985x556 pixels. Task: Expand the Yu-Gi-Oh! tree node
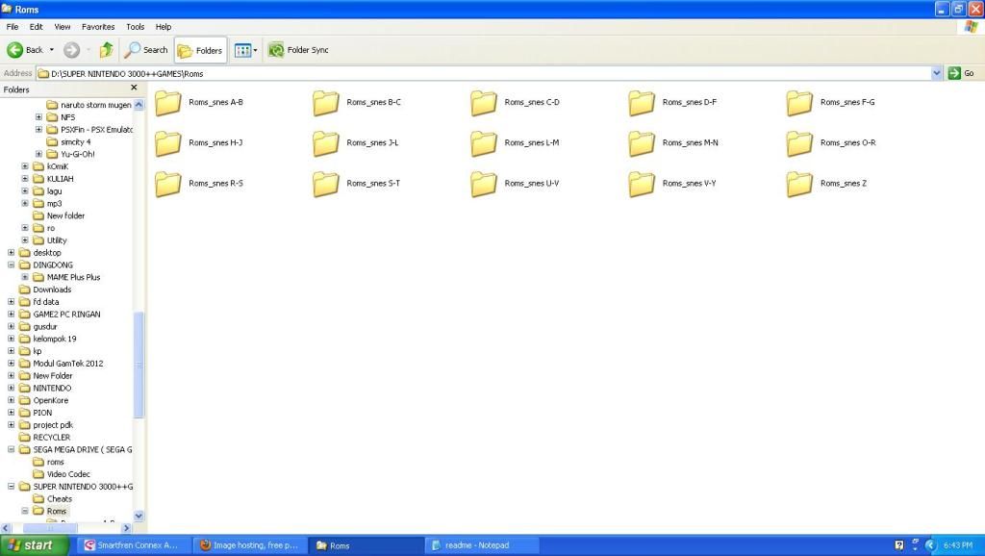click(x=38, y=154)
